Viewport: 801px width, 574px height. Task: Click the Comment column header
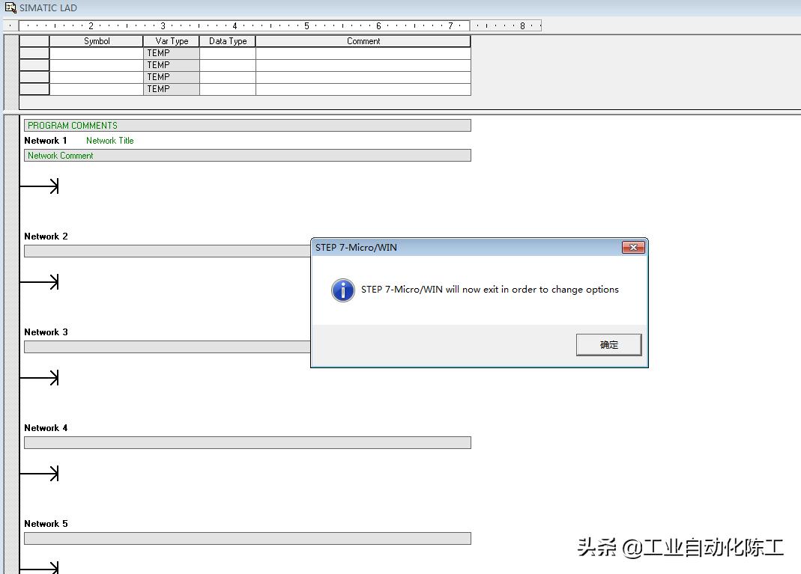[363, 41]
